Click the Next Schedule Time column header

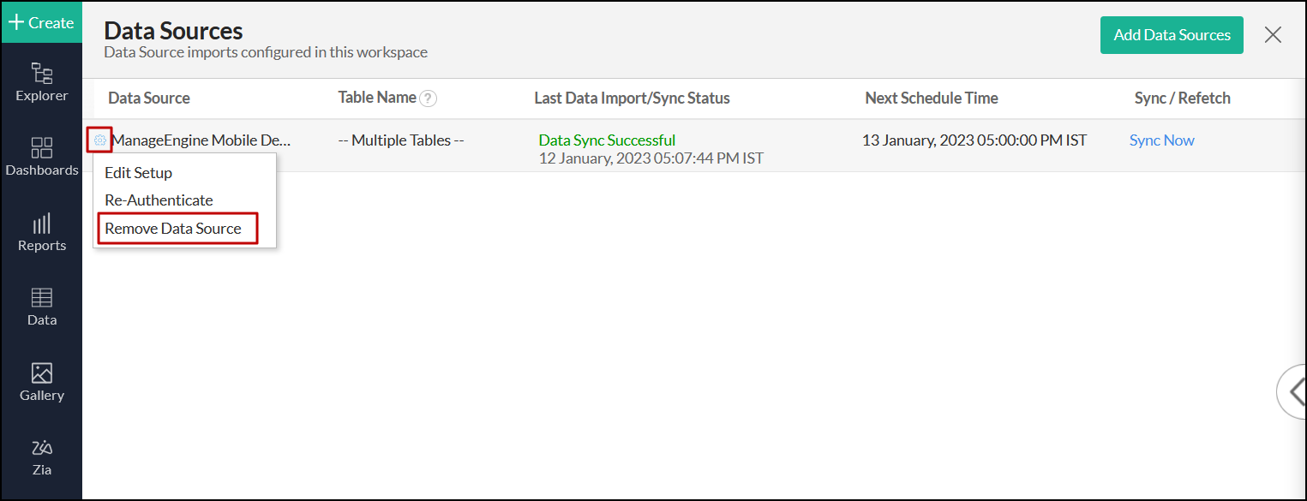tap(932, 98)
